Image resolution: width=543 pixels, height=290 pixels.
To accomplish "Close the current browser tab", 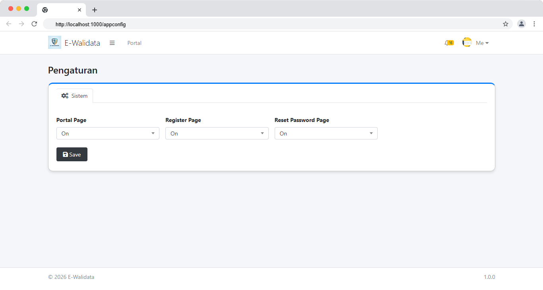I will click(x=80, y=10).
